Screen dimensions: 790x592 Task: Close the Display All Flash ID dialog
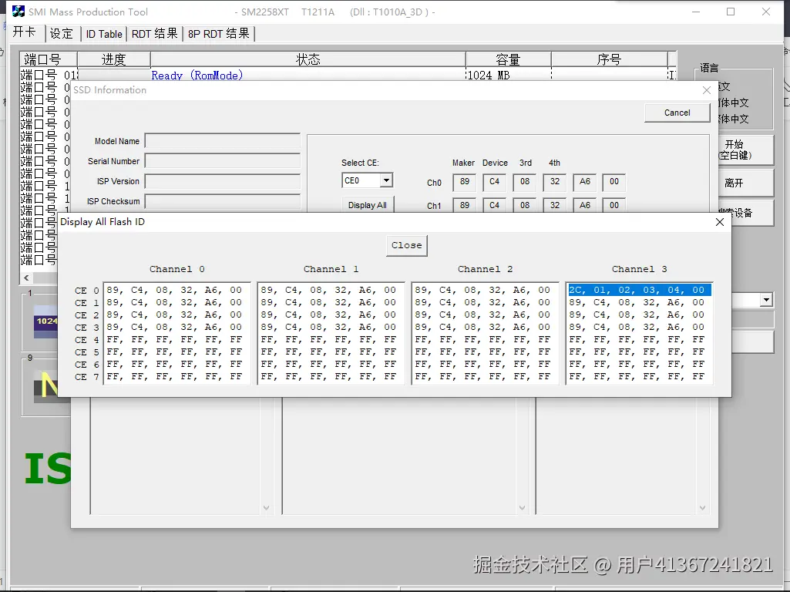tap(719, 222)
